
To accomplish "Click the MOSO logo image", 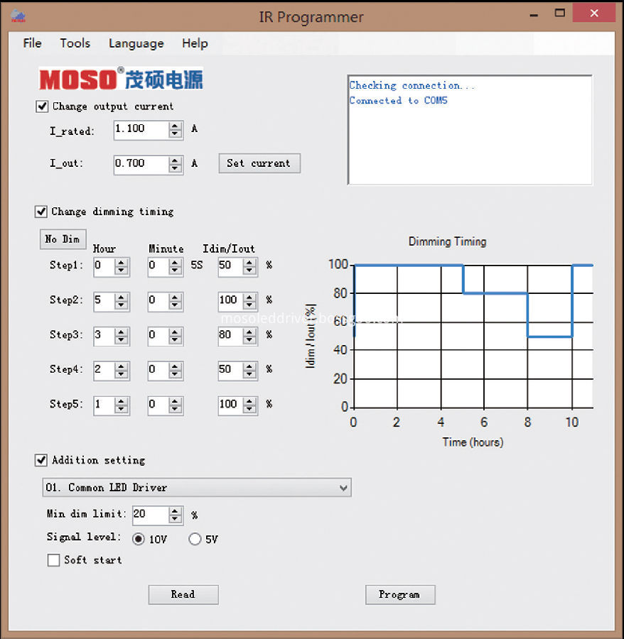I will (120, 79).
